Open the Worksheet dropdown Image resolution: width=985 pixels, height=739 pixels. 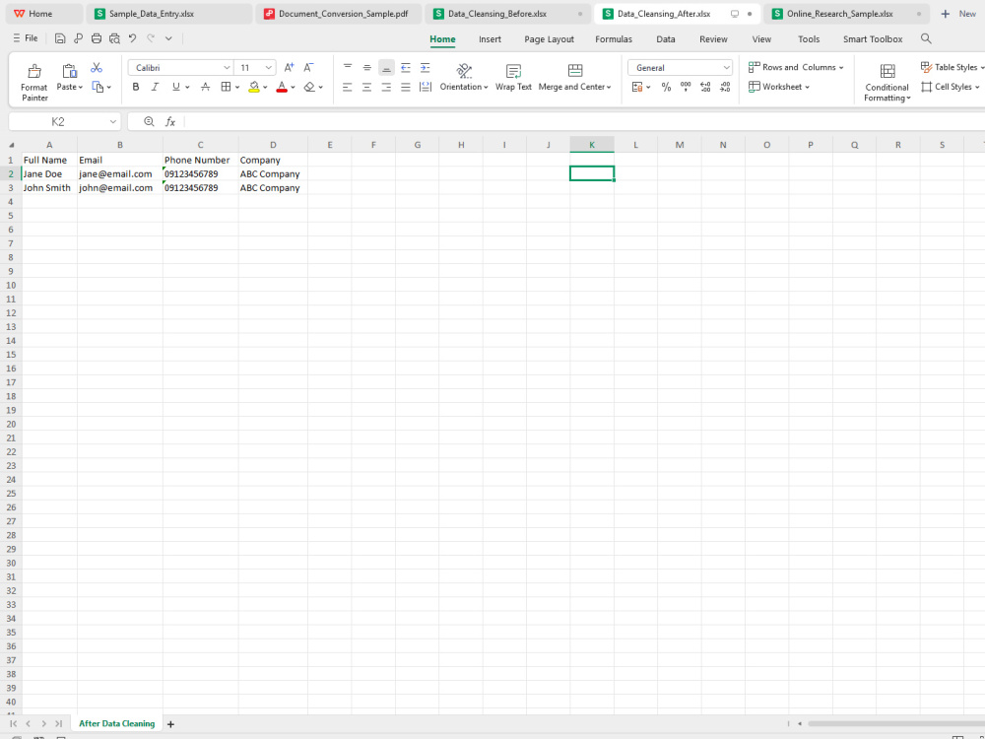(779, 87)
